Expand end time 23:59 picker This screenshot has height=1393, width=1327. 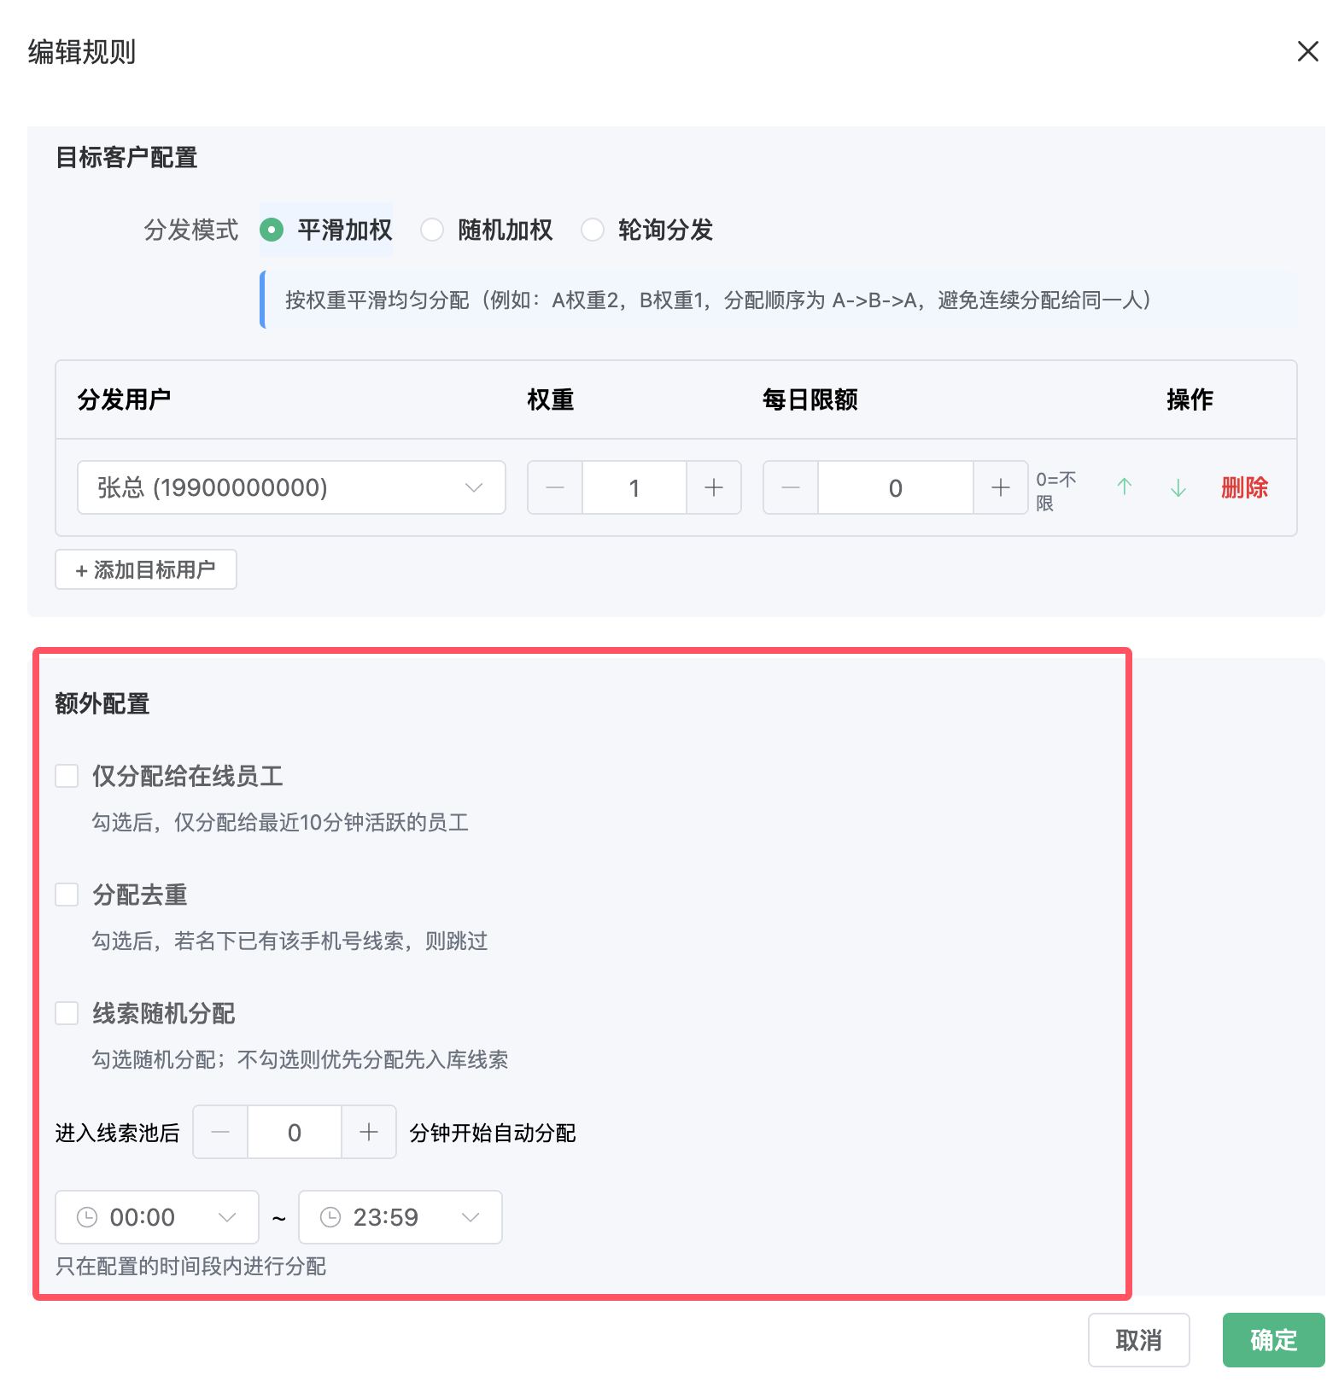[400, 1217]
